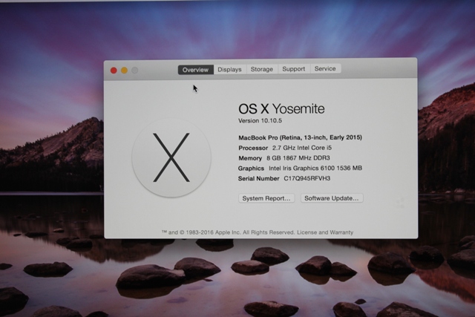Click the Serial Number label

tap(259, 178)
